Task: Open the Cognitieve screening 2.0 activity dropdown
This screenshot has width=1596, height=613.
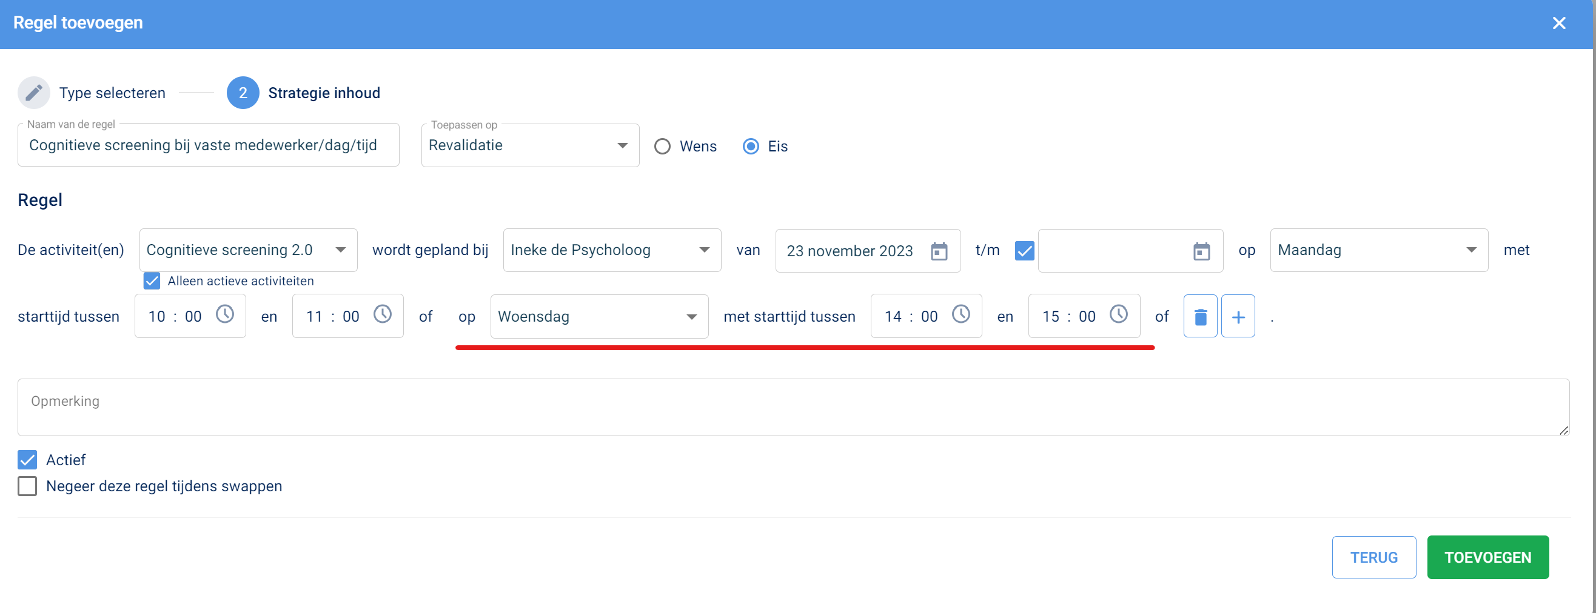Action: tap(249, 250)
